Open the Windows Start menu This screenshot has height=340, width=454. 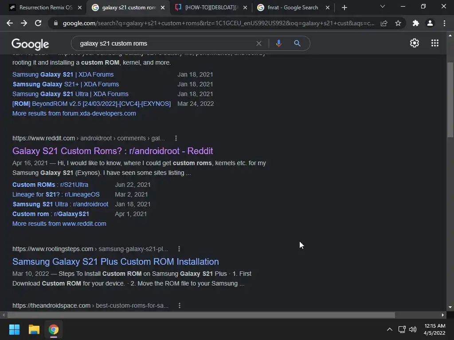pos(14,329)
